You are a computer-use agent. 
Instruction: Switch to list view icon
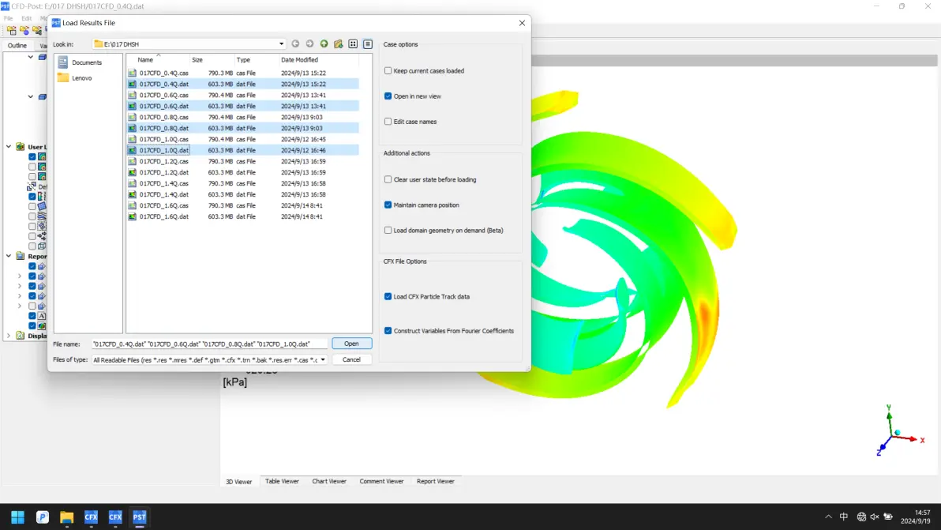(x=353, y=43)
